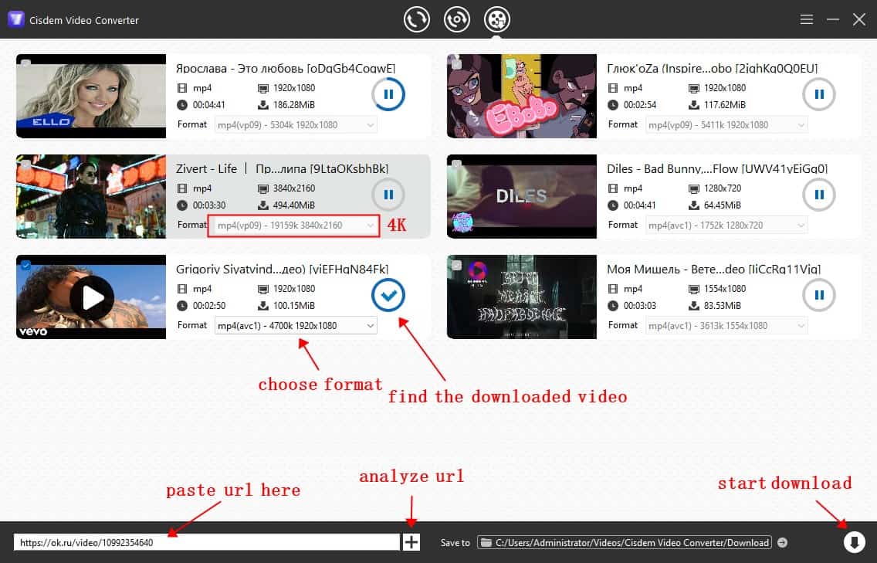Open the Download tab film-reel icon
Viewport: 877px width, 563px height.
496,19
